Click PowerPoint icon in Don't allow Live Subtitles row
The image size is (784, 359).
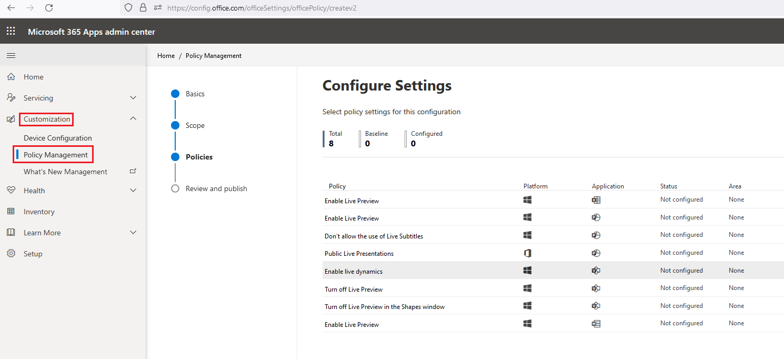[x=596, y=236]
